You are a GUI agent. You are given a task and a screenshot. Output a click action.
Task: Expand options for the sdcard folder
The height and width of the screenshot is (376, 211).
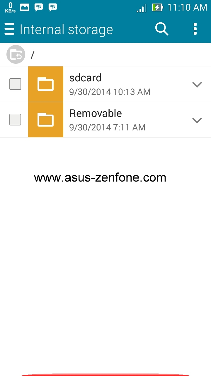click(197, 85)
